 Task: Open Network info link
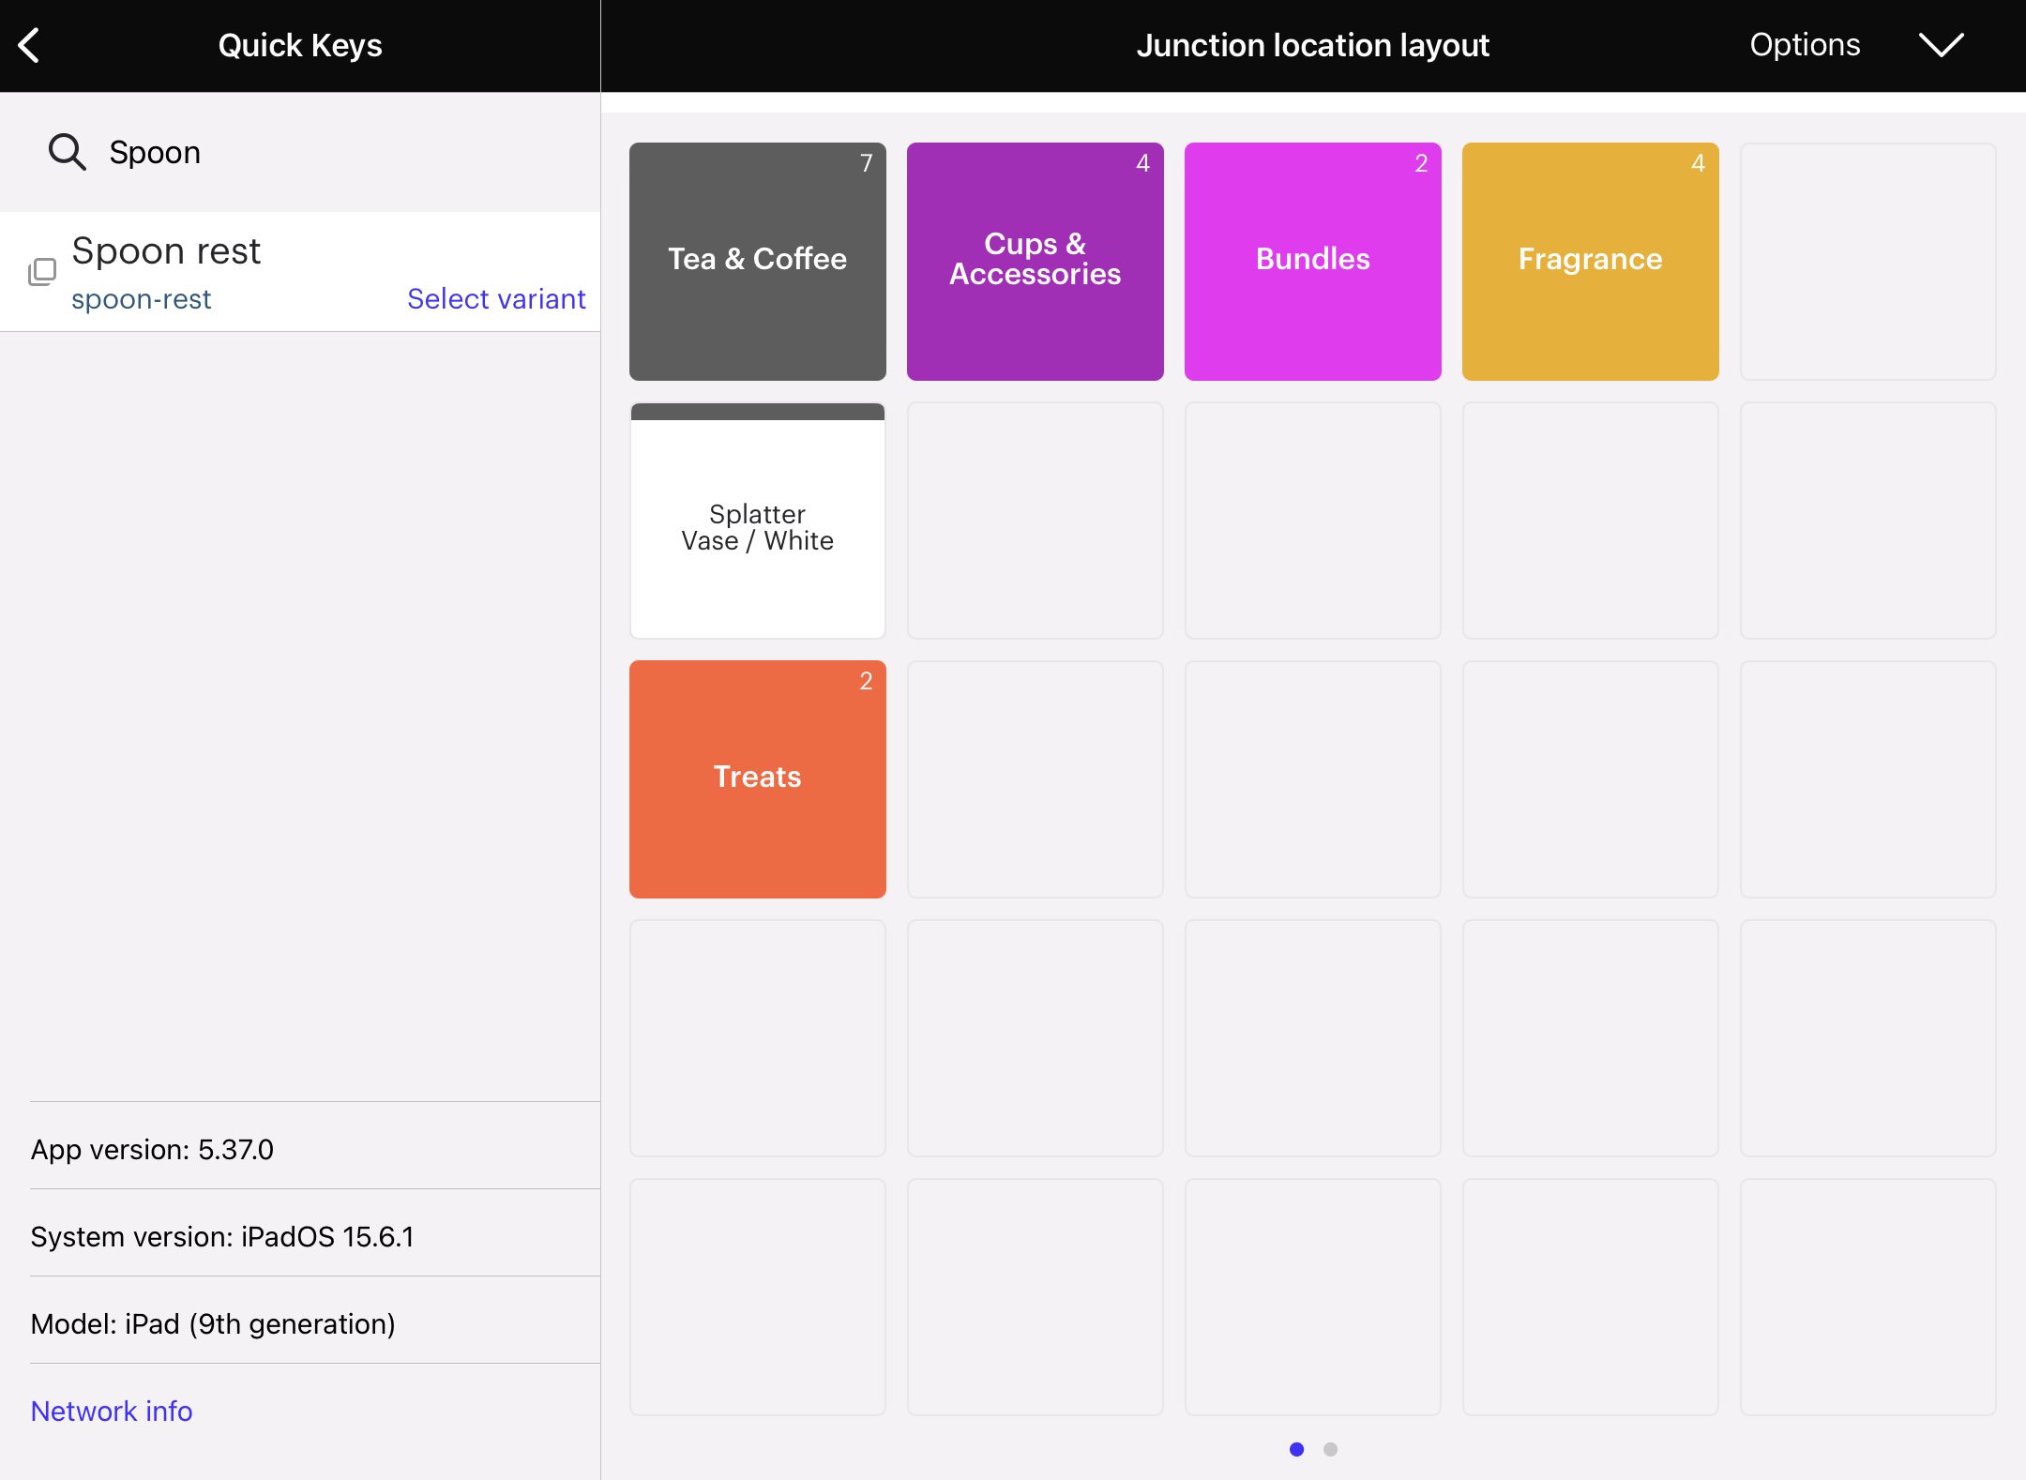(x=112, y=1411)
